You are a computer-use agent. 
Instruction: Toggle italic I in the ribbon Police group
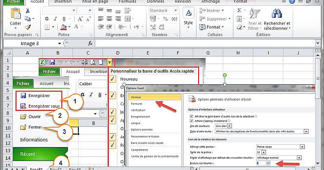pos(55,19)
